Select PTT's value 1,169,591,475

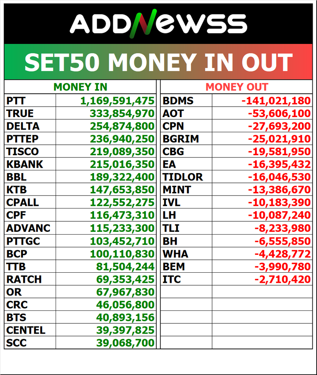[117, 101]
